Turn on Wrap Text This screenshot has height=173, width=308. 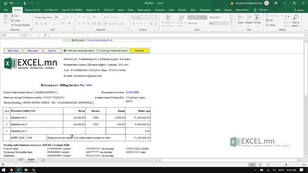click(x=111, y=17)
